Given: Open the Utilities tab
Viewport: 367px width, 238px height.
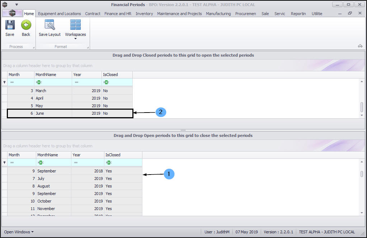Looking at the screenshot, I should [x=317, y=14].
